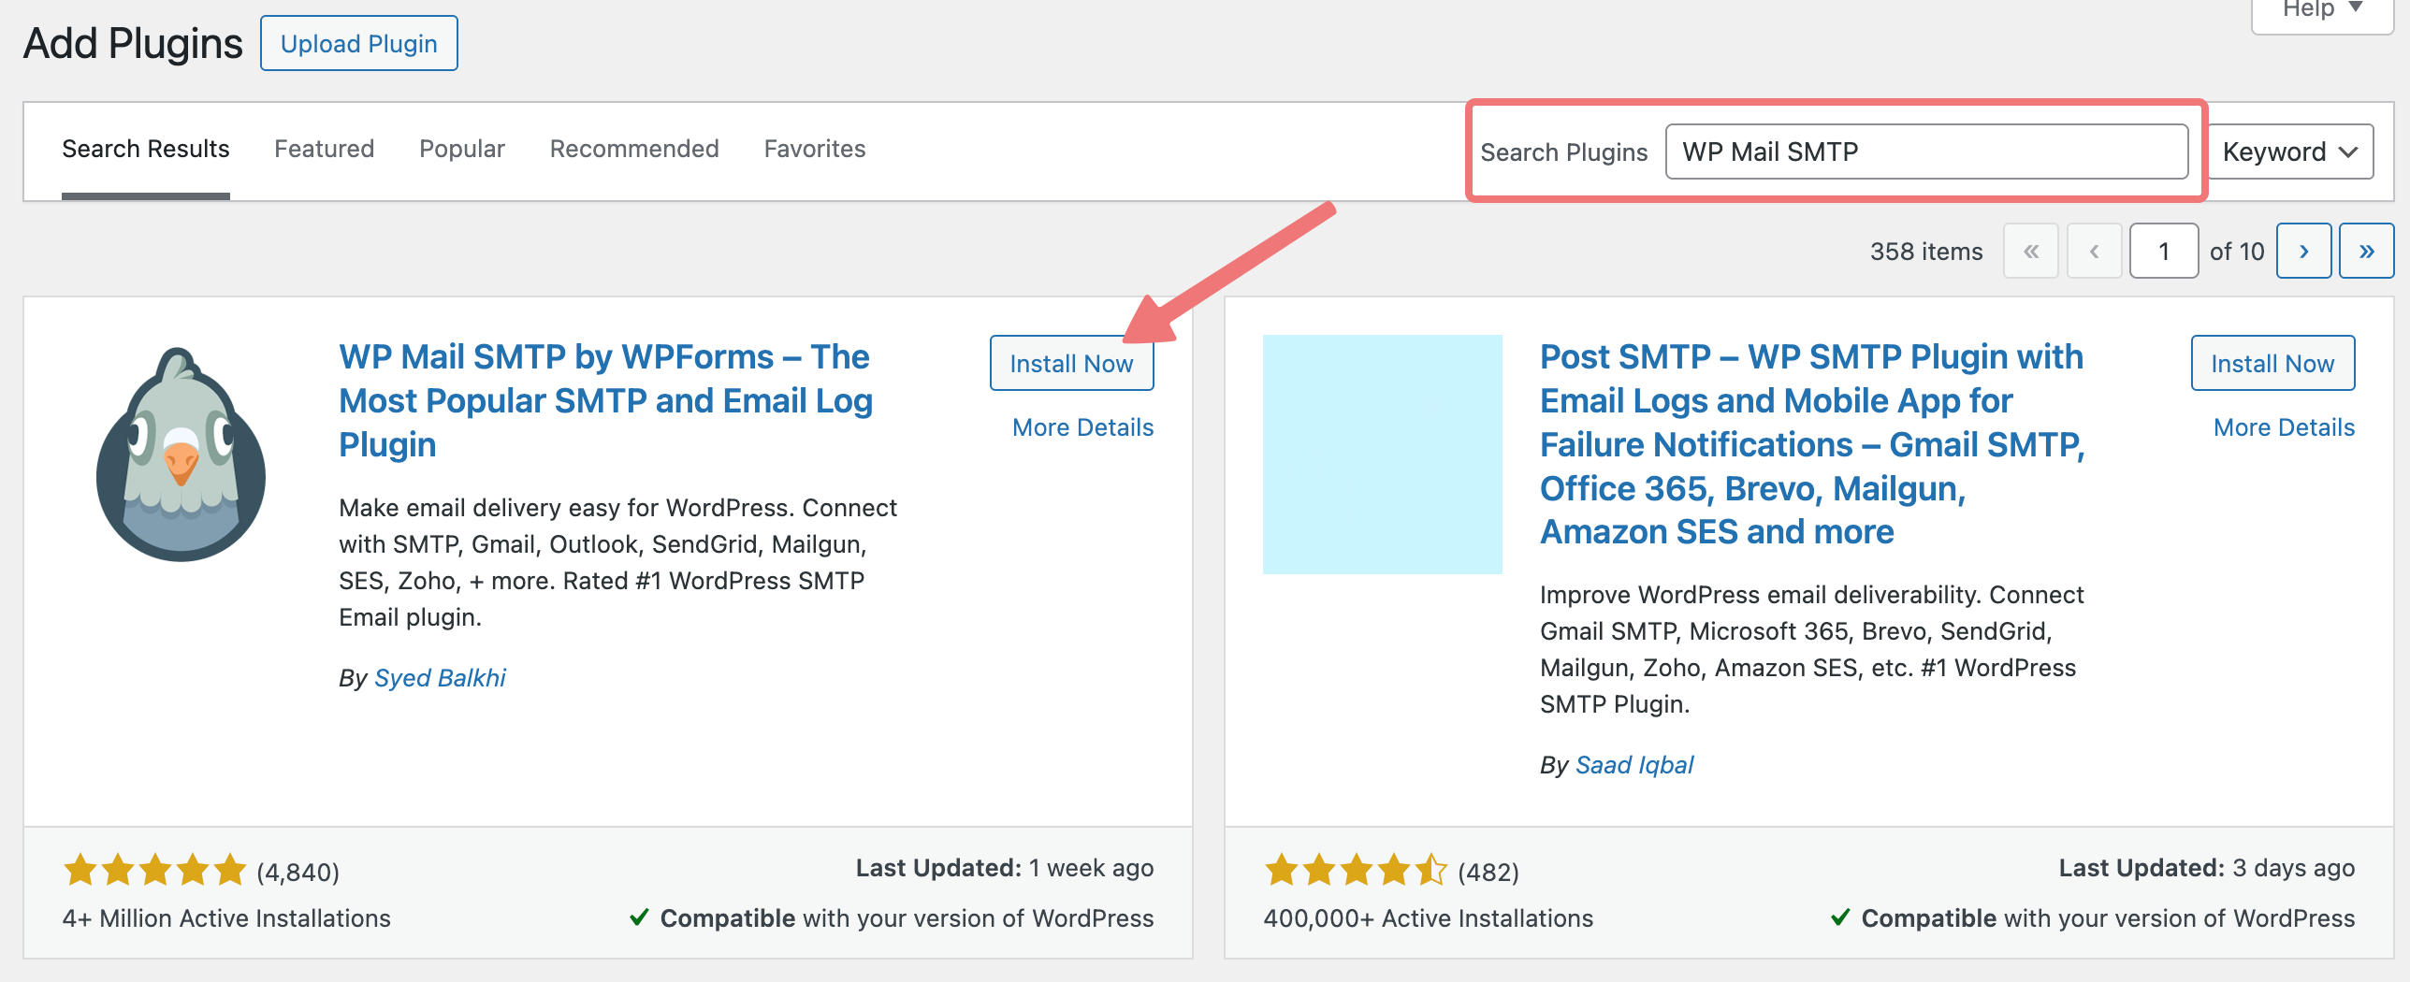Open More Details for WP Mail SMTP
The image size is (2410, 982).
(1082, 427)
